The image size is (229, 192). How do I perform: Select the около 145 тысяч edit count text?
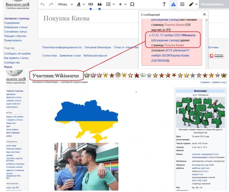(x=200, y=143)
